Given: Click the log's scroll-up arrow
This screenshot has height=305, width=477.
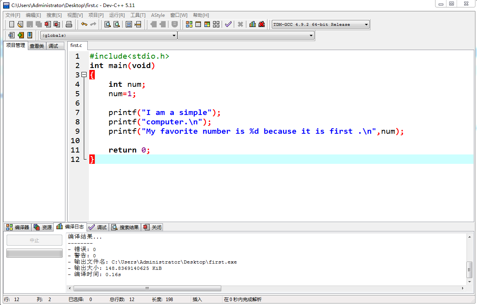Looking at the screenshot, I should (469, 237).
